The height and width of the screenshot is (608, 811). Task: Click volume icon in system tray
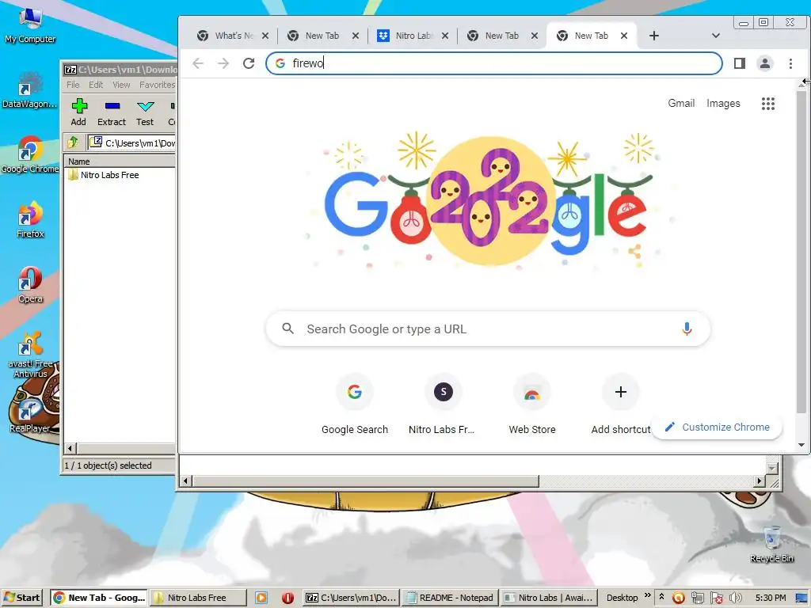(736, 598)
